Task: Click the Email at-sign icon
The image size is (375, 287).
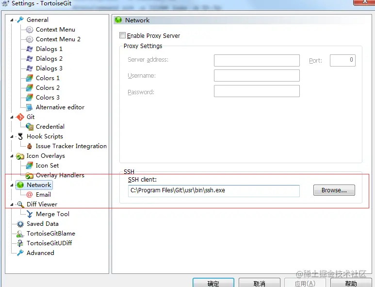Action: [x=30, y=195]
